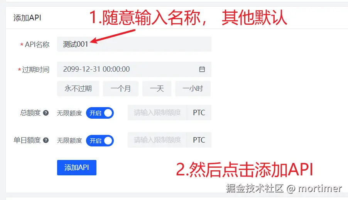The height and width of the screenshot is (200, 348).
Task: Click the PTC unit beside 总额度 input
Action: coord(199,113)
